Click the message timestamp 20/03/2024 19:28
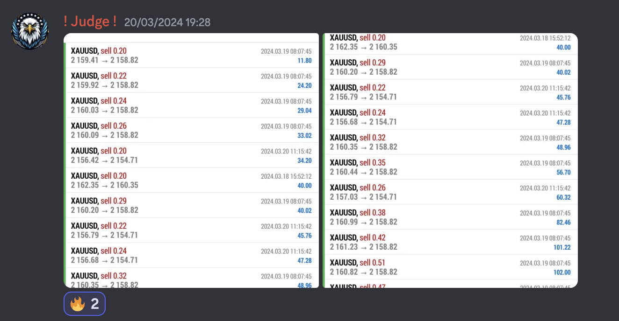This screenshot has height=321, width=619. (x=167, y=22)
